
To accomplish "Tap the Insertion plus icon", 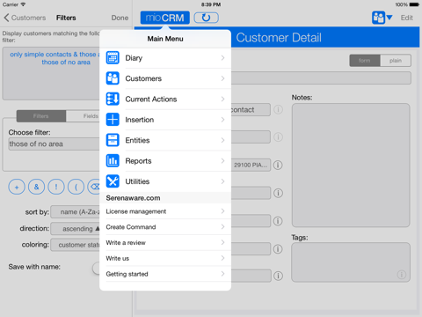I will click(x=113, y=120).
